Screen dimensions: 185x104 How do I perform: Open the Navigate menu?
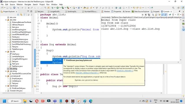click(x=28, y=5)
